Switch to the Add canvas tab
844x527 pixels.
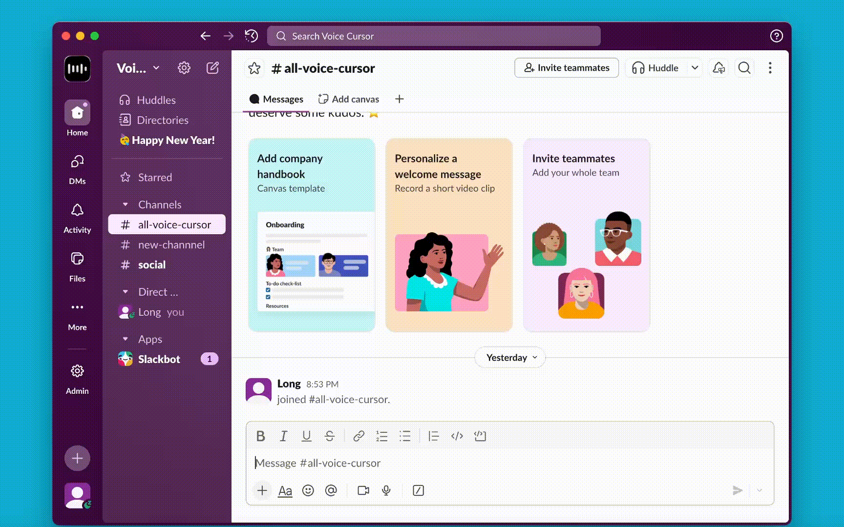pyautogui.click(x=348, y=99)
